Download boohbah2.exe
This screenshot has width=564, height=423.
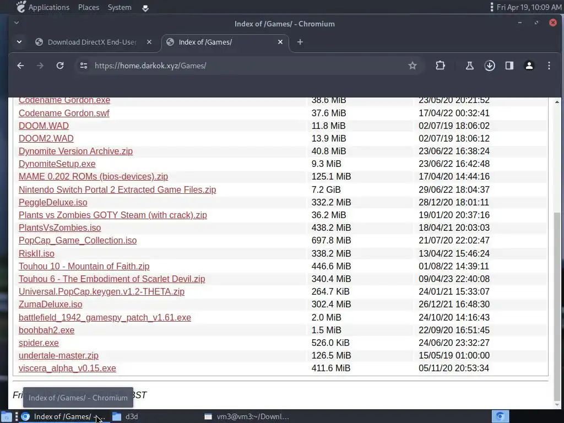[46, 330]
